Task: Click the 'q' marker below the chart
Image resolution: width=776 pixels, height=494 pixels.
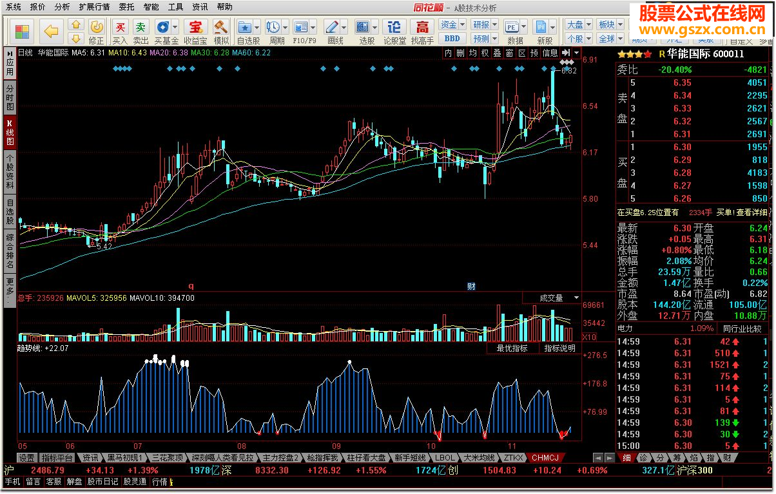Action: [191, 286]
